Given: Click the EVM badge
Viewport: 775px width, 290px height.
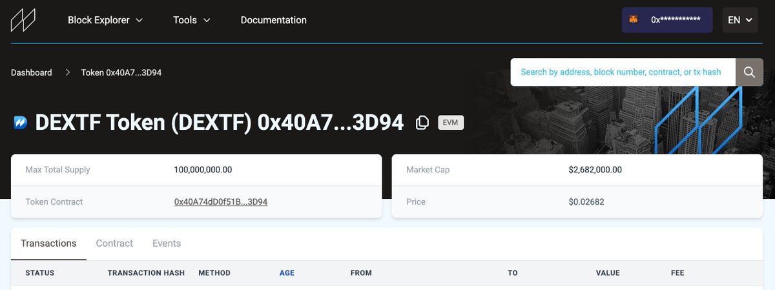Looking at the screenshot, I should (451, 123).
